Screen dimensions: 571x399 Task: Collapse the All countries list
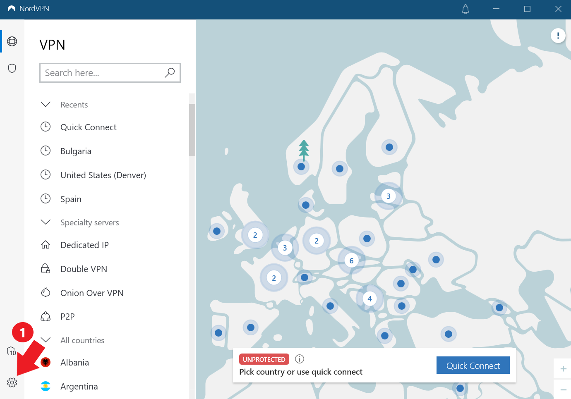tap(46, 340)
